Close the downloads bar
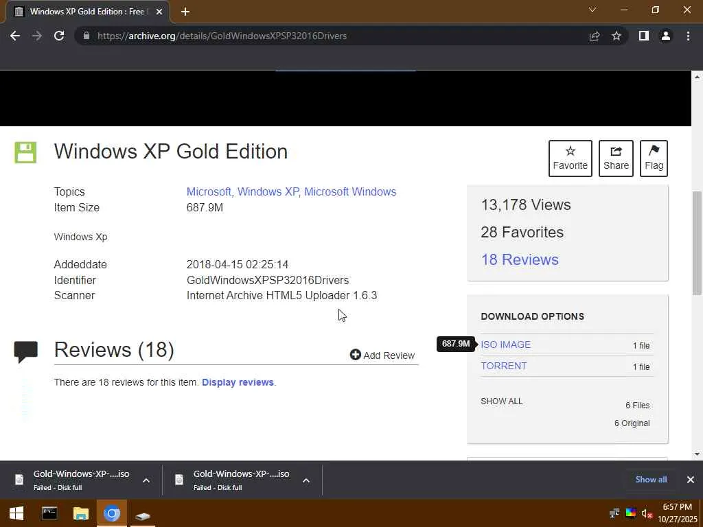Viewport: 703px width, 527px height. click(691, 480)
